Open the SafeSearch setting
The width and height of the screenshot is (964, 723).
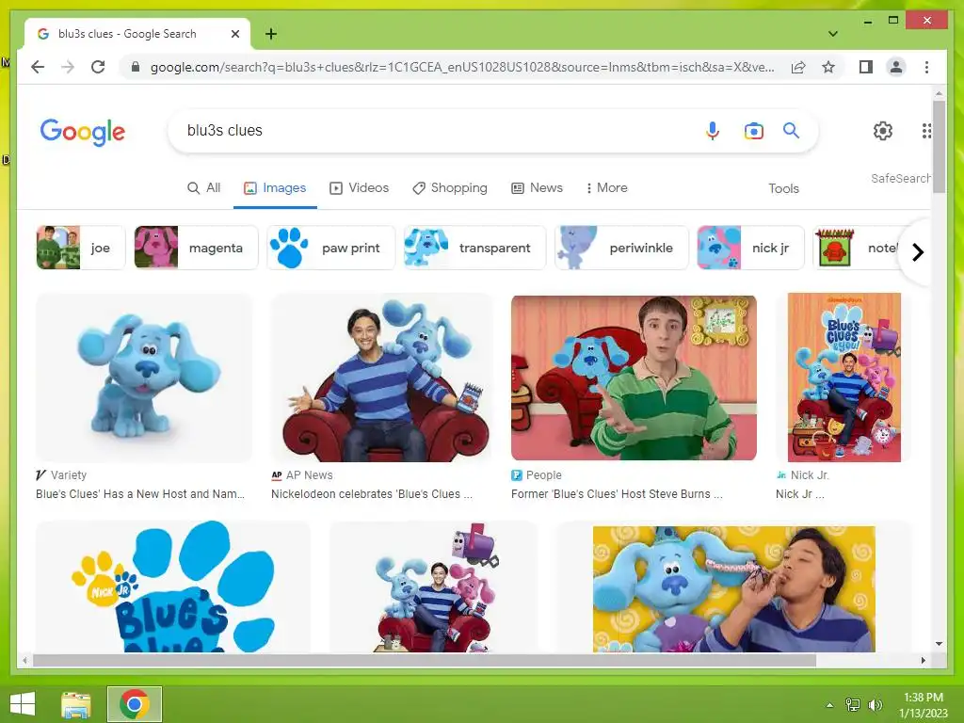click(x=900, y=178)
